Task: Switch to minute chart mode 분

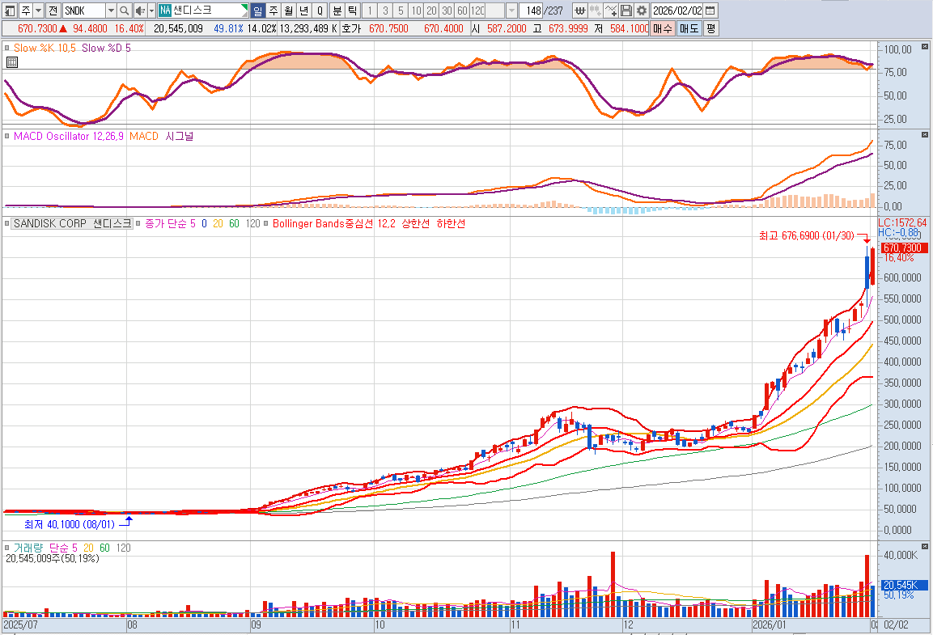Action: [337, 11]
